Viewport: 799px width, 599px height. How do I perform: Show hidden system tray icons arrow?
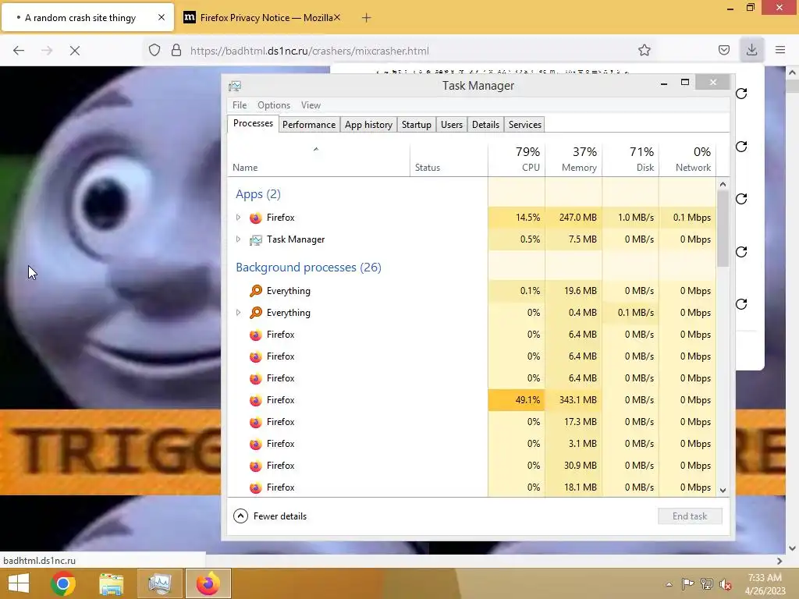click(x=669, y=584)
